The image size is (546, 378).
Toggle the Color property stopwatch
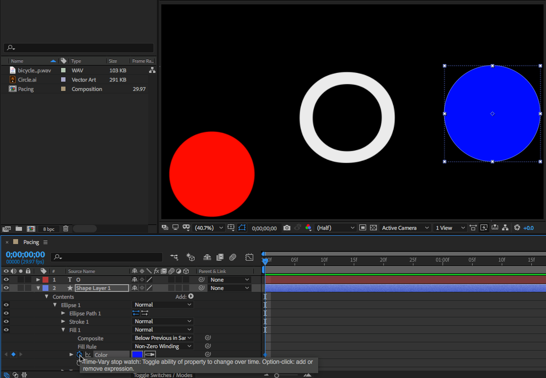coord(79,355)
